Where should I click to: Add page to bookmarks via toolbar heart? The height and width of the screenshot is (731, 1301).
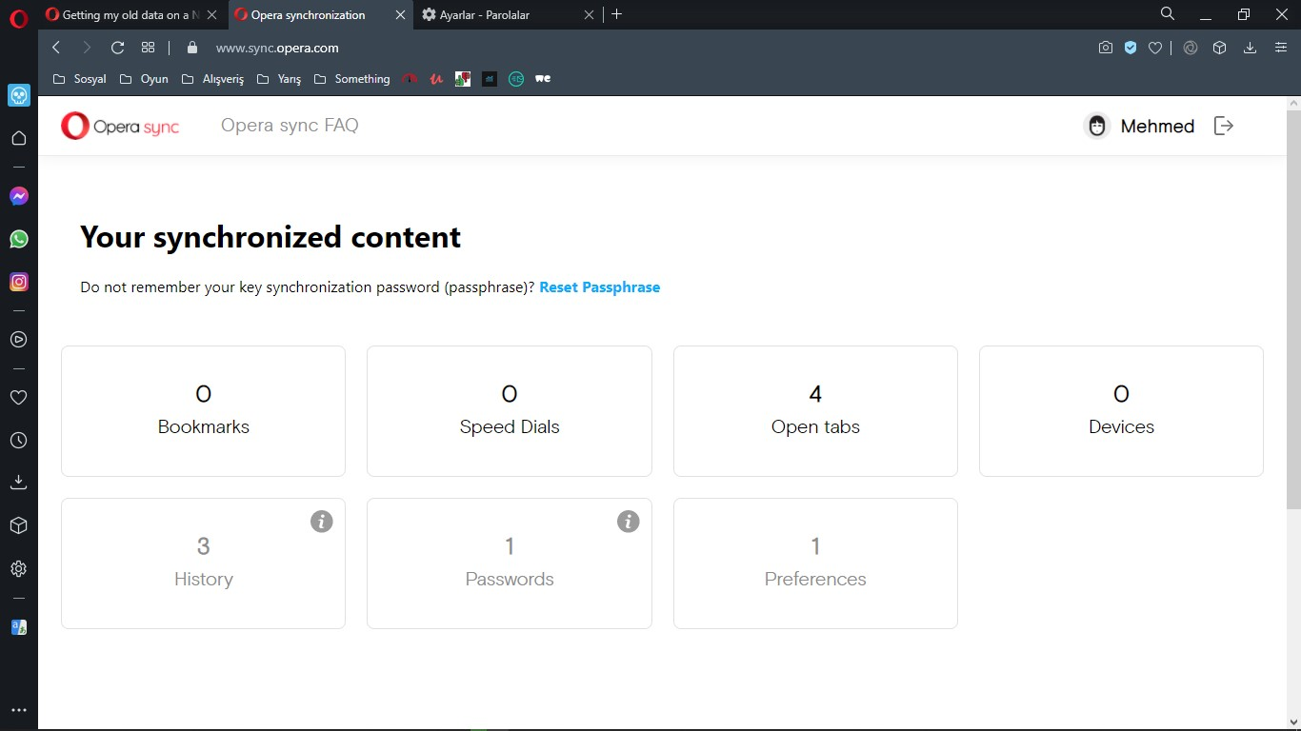coord(1155,48)
